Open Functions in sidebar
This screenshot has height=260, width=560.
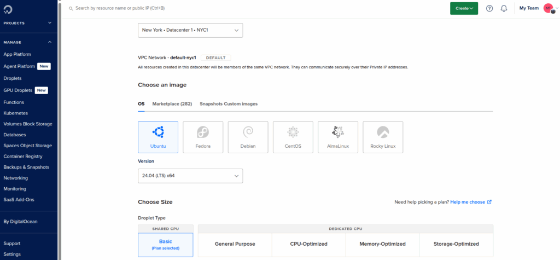14,102
